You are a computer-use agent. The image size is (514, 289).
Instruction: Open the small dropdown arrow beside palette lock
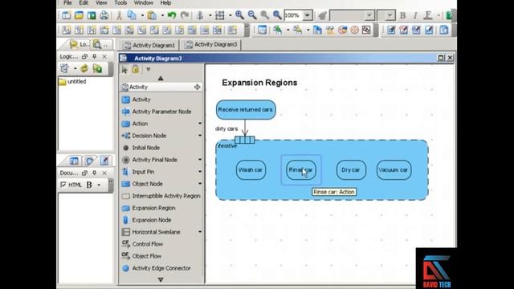pyautogui.click(x=148, y=69)
